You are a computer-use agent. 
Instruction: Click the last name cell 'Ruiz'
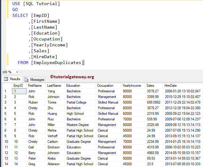coord(55,119)
